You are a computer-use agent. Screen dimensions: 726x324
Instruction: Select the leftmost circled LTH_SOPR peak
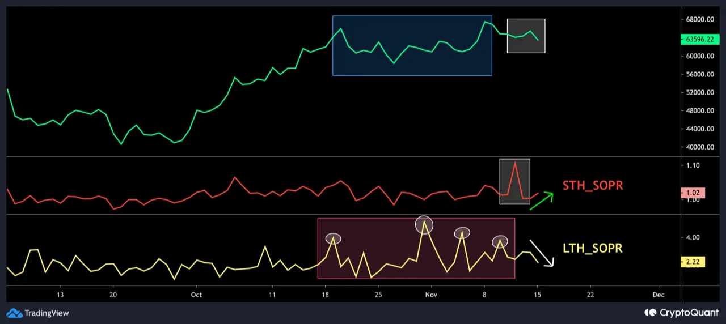pyautogui.click(x=334, y=238)
